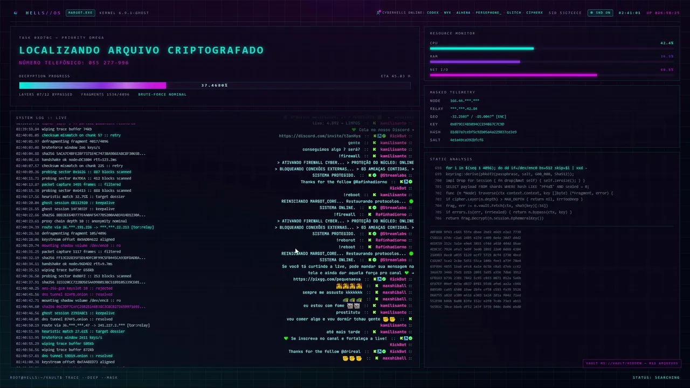Click the 02:41:01 clock in the top bar
690x388 pixels.
click(630, 12)
